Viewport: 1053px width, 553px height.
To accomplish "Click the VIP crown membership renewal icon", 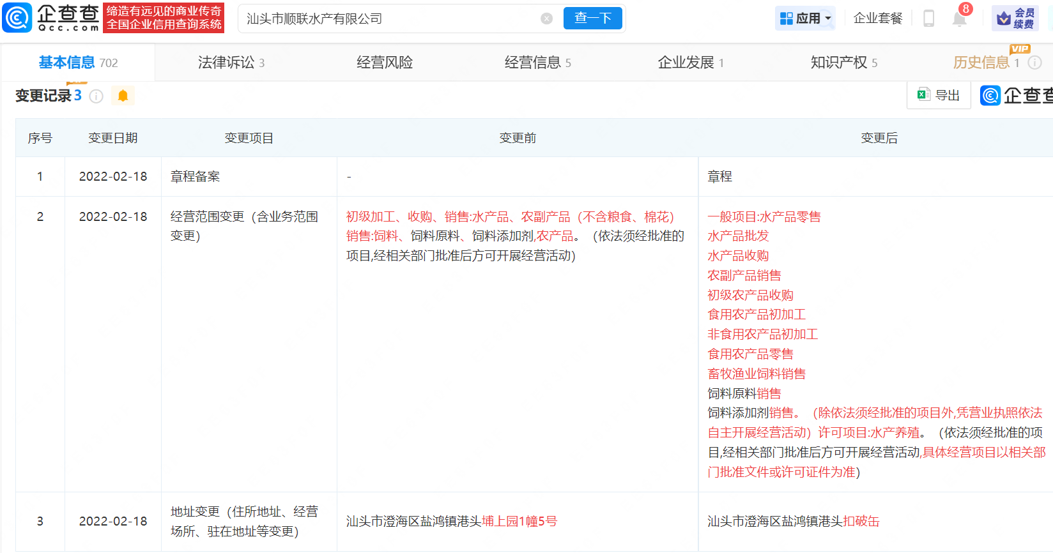I will [x=1015, y=19].
